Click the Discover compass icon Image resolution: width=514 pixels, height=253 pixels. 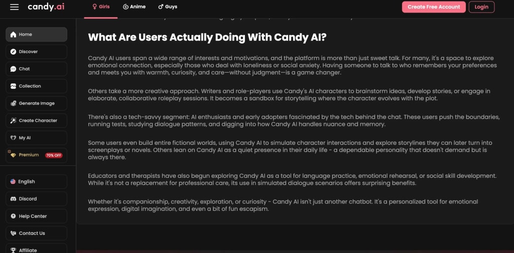coord(13,52)
